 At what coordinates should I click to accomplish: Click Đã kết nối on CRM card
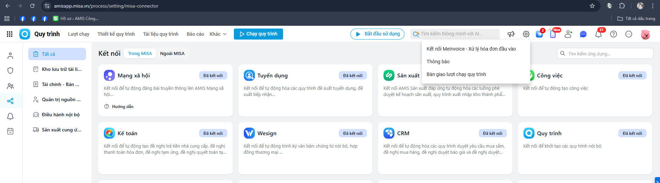point(493,133)
